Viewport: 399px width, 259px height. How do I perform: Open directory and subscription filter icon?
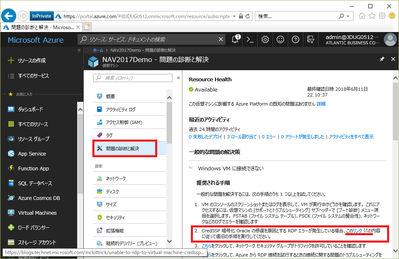tap(310, 39)
